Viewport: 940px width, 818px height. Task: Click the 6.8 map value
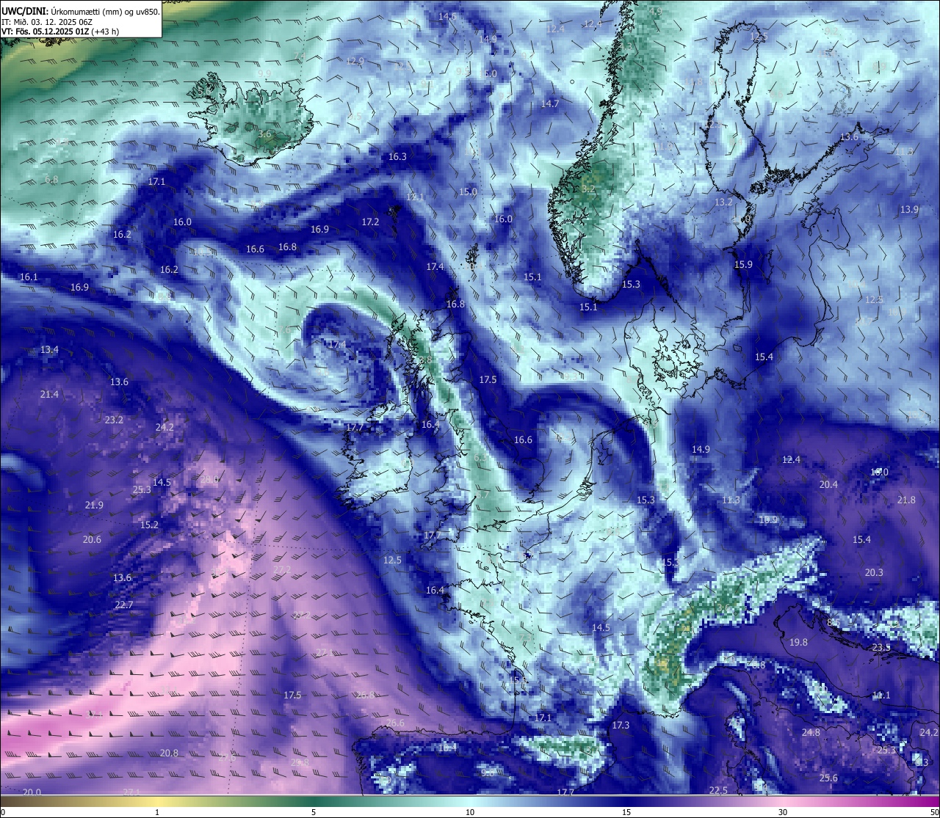pos(51,179)
